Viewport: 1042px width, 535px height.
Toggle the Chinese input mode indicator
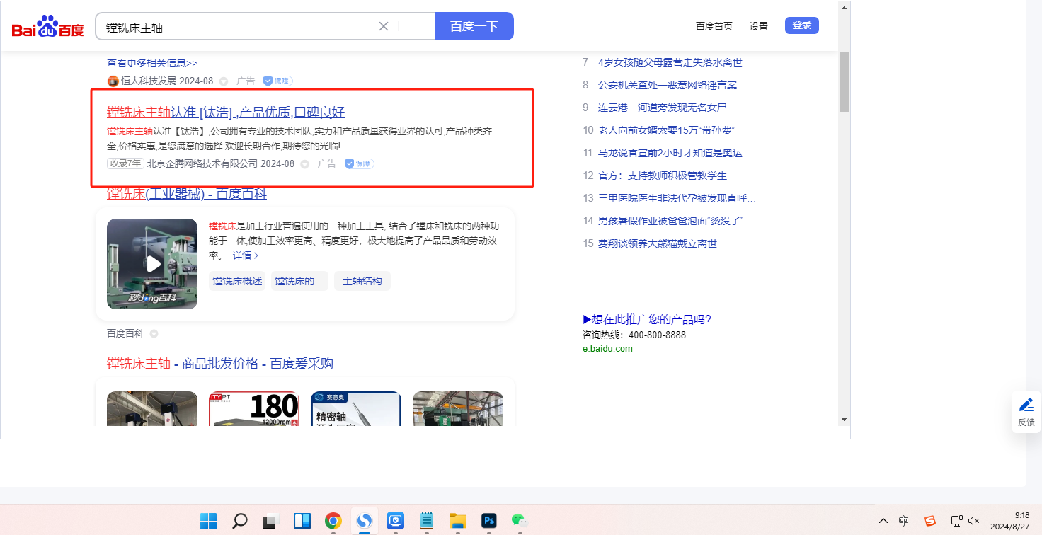point(904,521)
